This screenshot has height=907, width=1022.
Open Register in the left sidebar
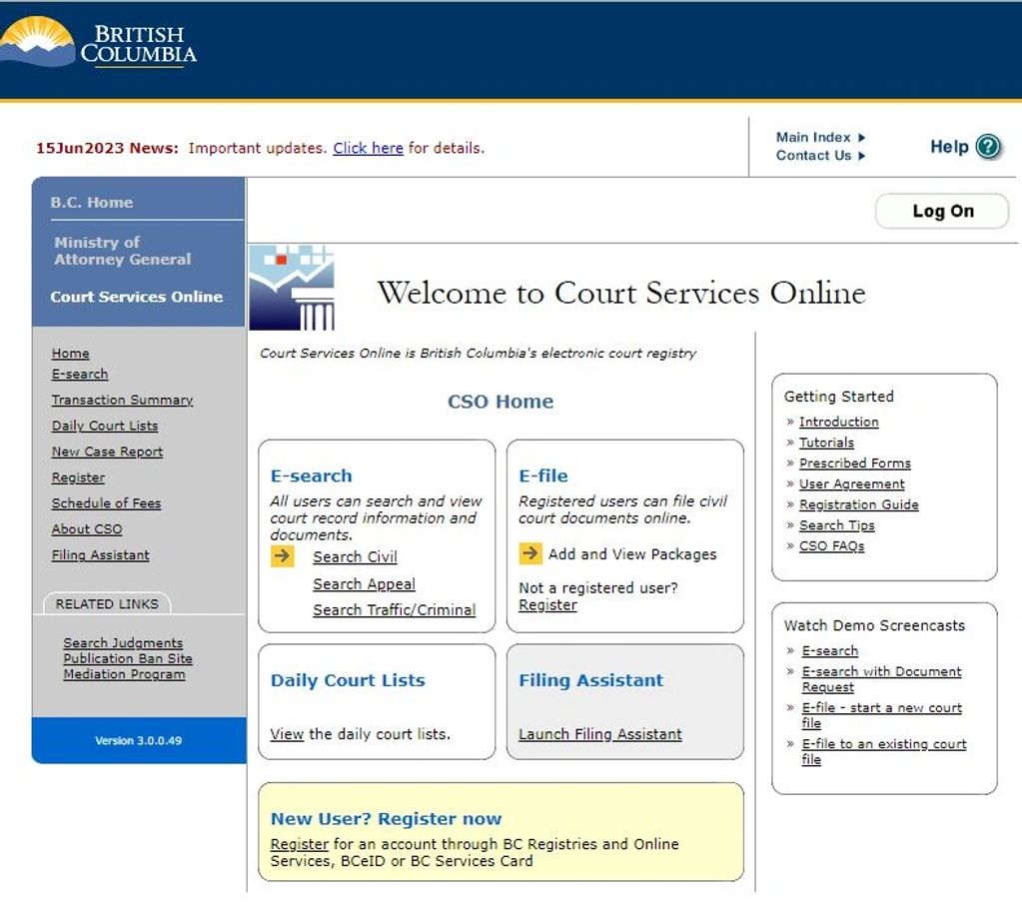[78, 477]
